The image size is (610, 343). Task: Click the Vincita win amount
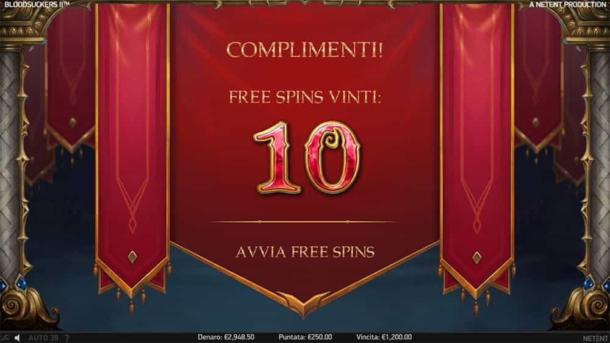(384, 337)
